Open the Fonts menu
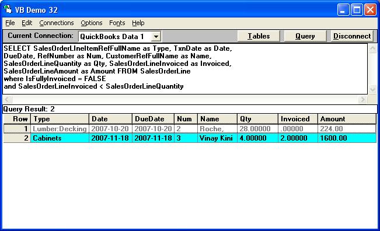The width and height of the screenshot is (380, 231). pos(117,23)
